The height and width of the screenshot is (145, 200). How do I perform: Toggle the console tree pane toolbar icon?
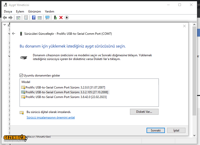tap(18, 18)
